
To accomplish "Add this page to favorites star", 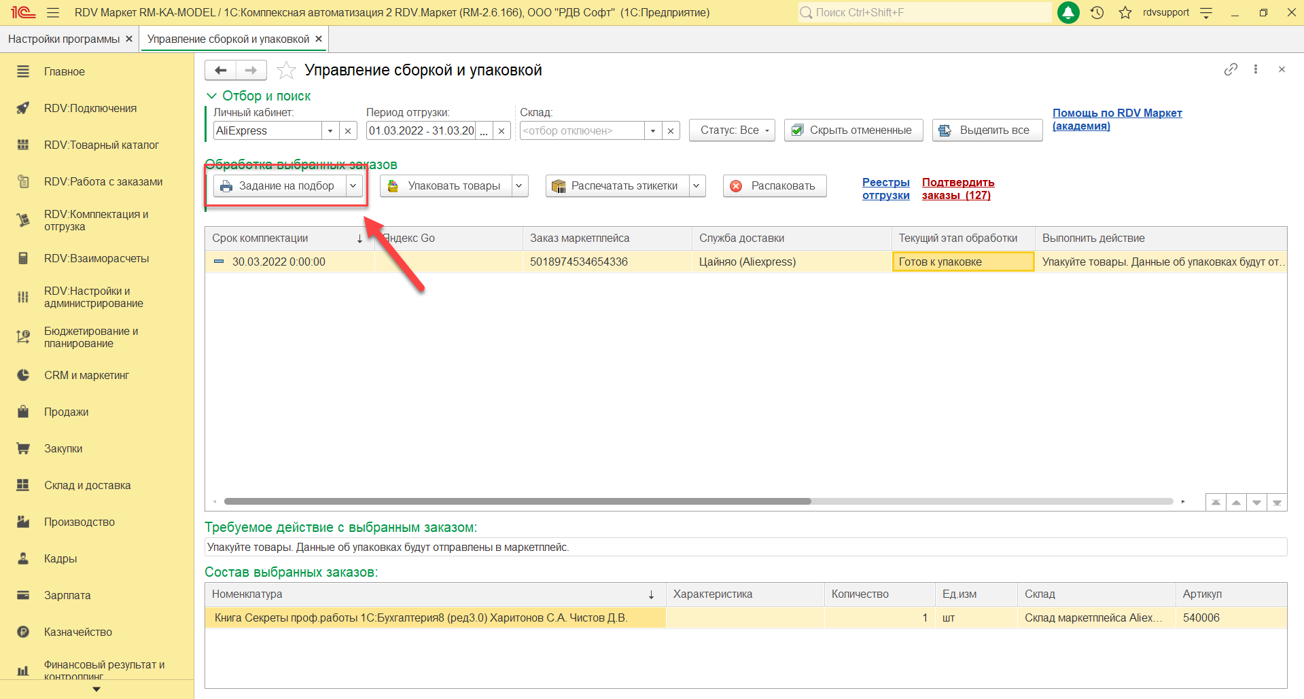I will pyautogui.click(x=287, y=70).
